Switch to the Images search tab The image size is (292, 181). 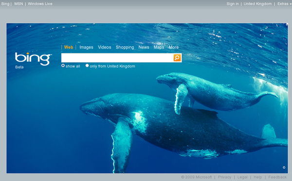[86, 48]
